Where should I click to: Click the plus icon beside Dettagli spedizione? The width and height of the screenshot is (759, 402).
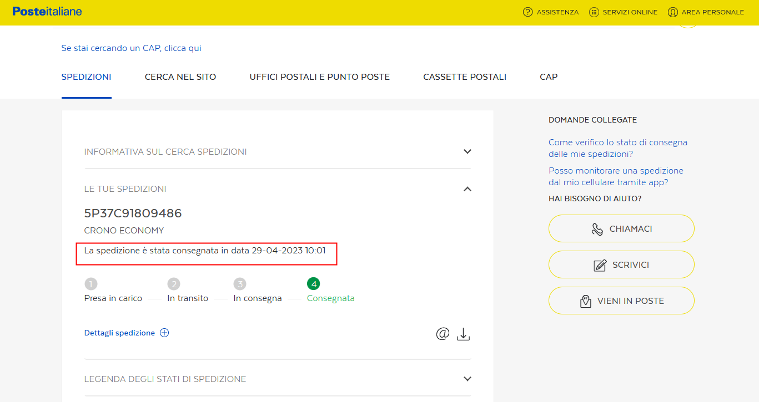tap(164, 333)
